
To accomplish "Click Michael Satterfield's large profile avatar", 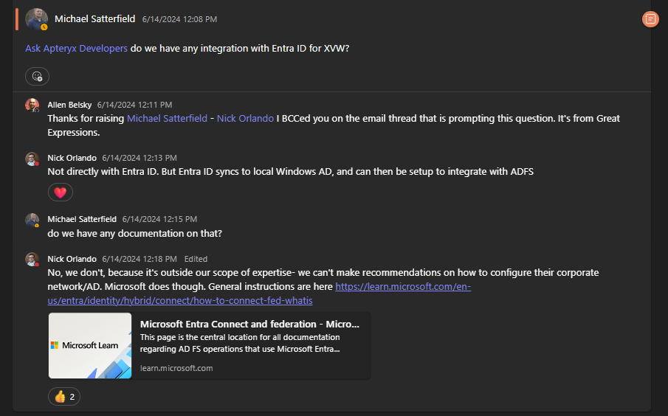I will tap(36, 19).
